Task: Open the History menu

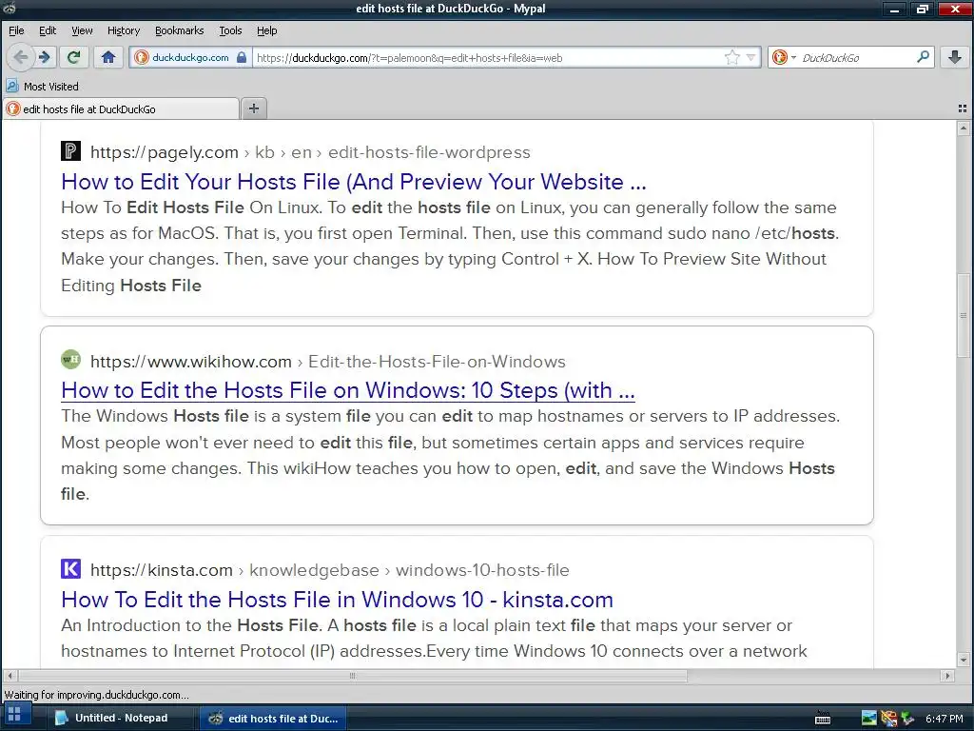Action: (124, 30)
